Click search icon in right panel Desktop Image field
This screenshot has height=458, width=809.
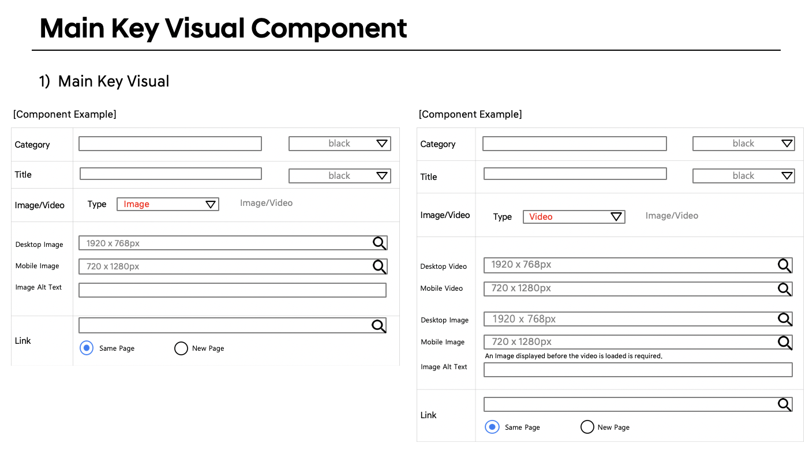pos(785,319)
